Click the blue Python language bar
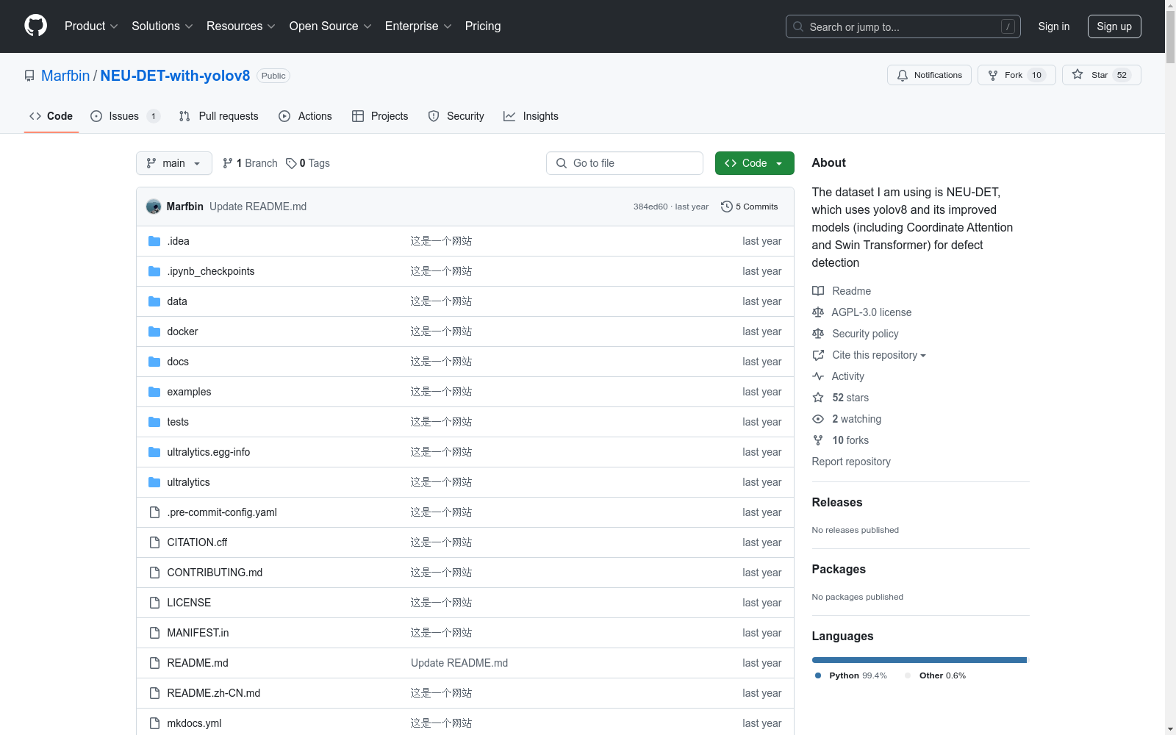1176x735 pixels. [x=919, y=660]
